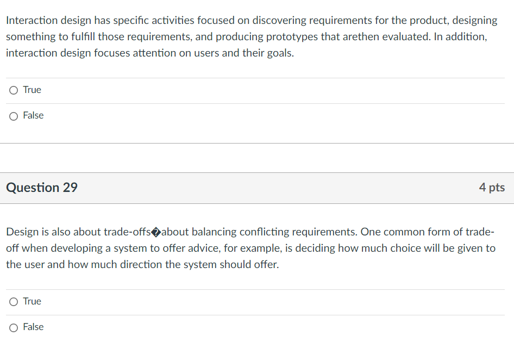
Task: Click the "True" answer label under Question 29
Action: [32, 301]
